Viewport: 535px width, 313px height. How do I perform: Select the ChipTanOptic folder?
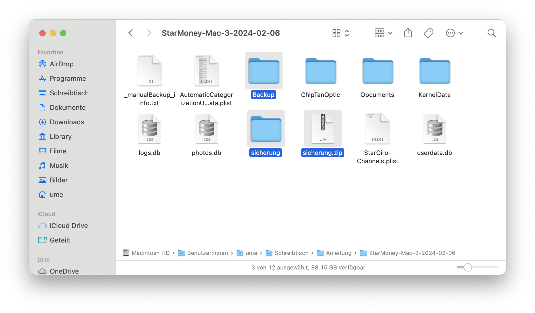(x=321, y=71)
